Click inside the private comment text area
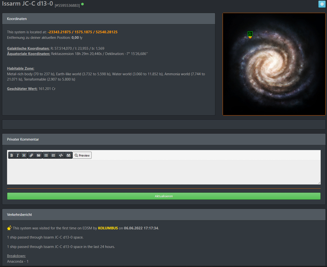 (x=164, y=172)
